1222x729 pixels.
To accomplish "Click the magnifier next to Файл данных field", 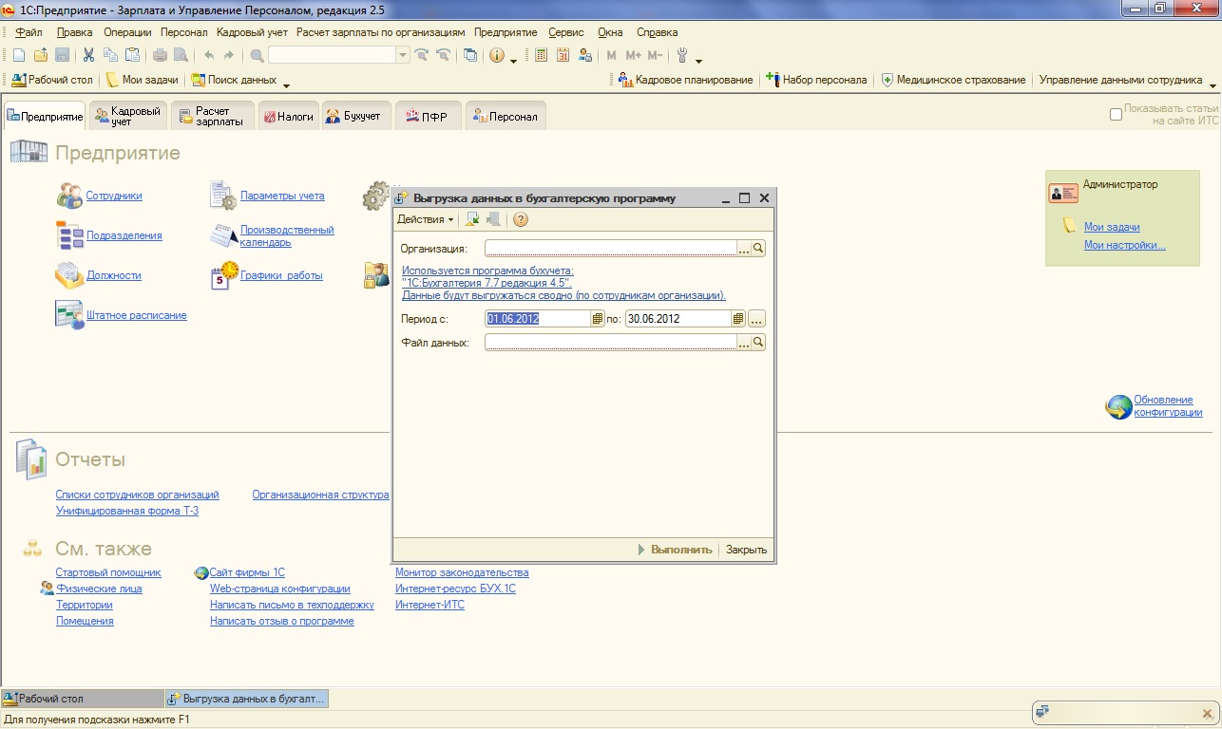I will (758, 343).
